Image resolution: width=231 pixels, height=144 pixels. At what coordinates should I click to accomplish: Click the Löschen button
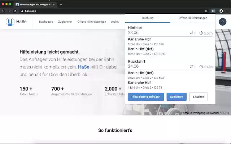coord(199,97)
